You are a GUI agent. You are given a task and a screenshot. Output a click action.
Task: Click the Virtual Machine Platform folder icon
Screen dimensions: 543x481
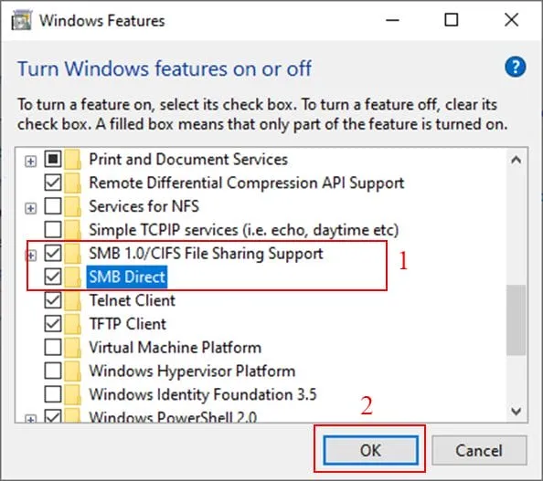(72, 348)
